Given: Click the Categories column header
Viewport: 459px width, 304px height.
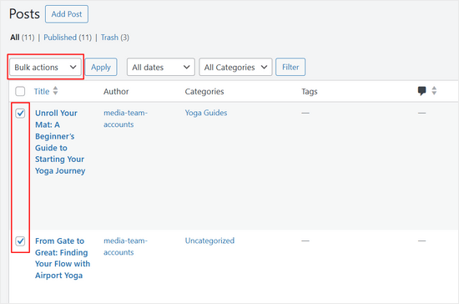Looking at the screenshot, I should 204,91.
